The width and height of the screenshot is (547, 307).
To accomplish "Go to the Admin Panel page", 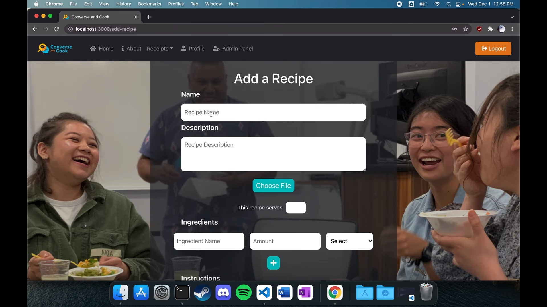I will click(x=233, y=49).
